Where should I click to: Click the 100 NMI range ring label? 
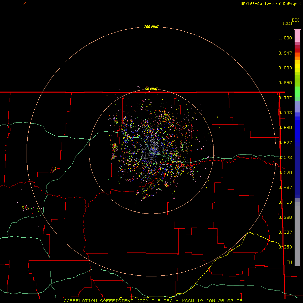coord(151,27)
